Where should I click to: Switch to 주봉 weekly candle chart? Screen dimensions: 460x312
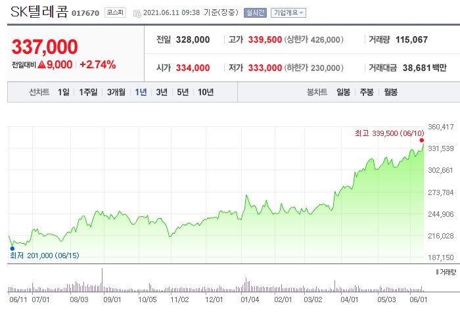click(x=367, y=92)
